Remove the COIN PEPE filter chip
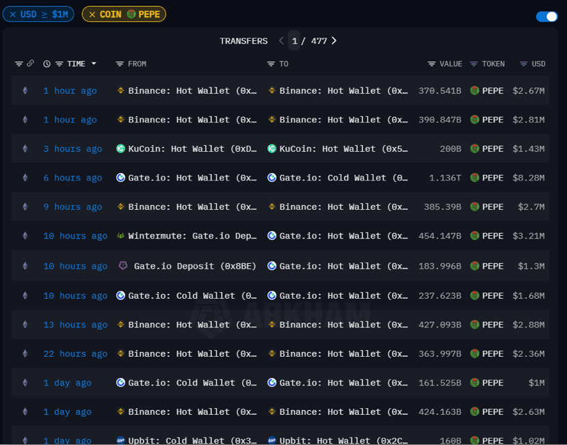The width and height of the screenshot is (567, 445). tap(92, 14)
